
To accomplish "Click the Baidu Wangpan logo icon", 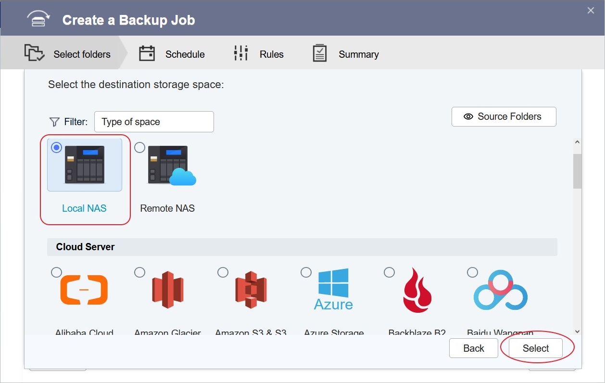I will point(500,290).
